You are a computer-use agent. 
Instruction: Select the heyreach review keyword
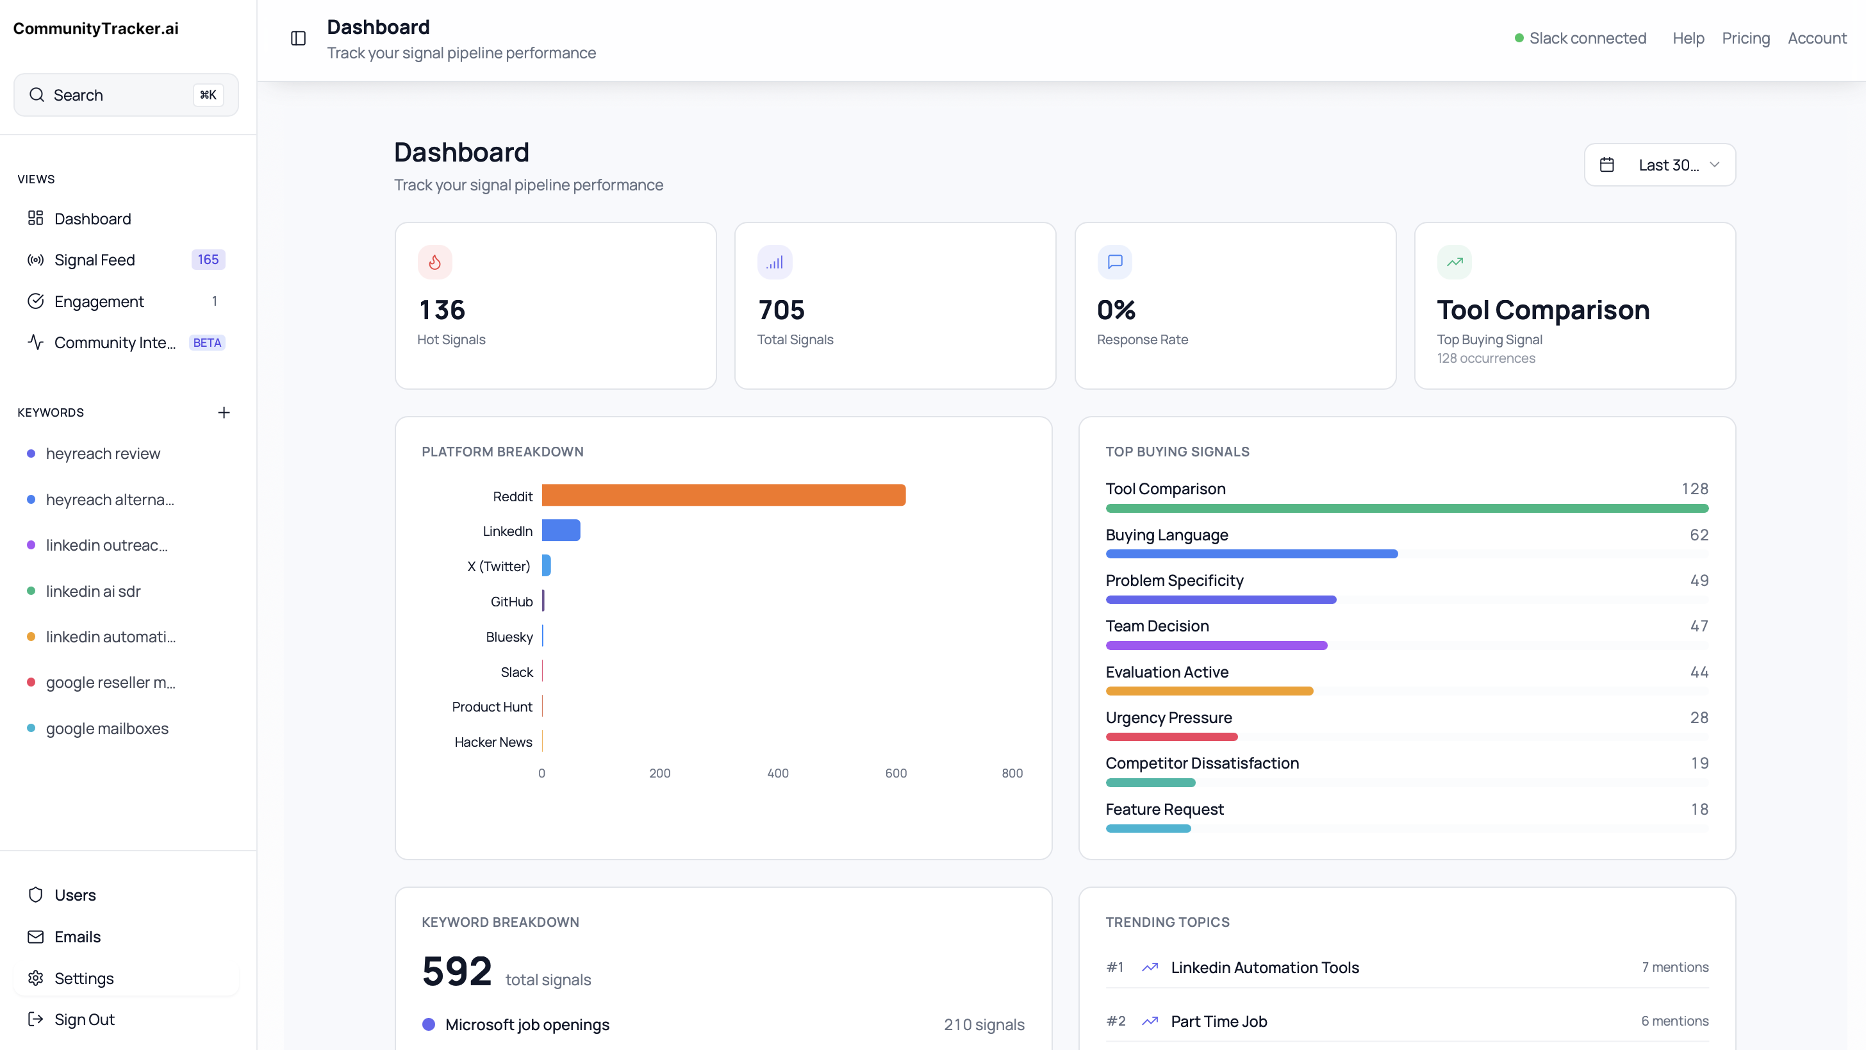point(103,454)
